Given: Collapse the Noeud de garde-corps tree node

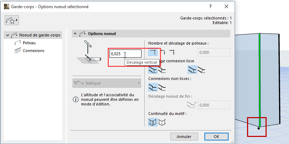Looking at the screenshot, I should click(x=7, y=35).
